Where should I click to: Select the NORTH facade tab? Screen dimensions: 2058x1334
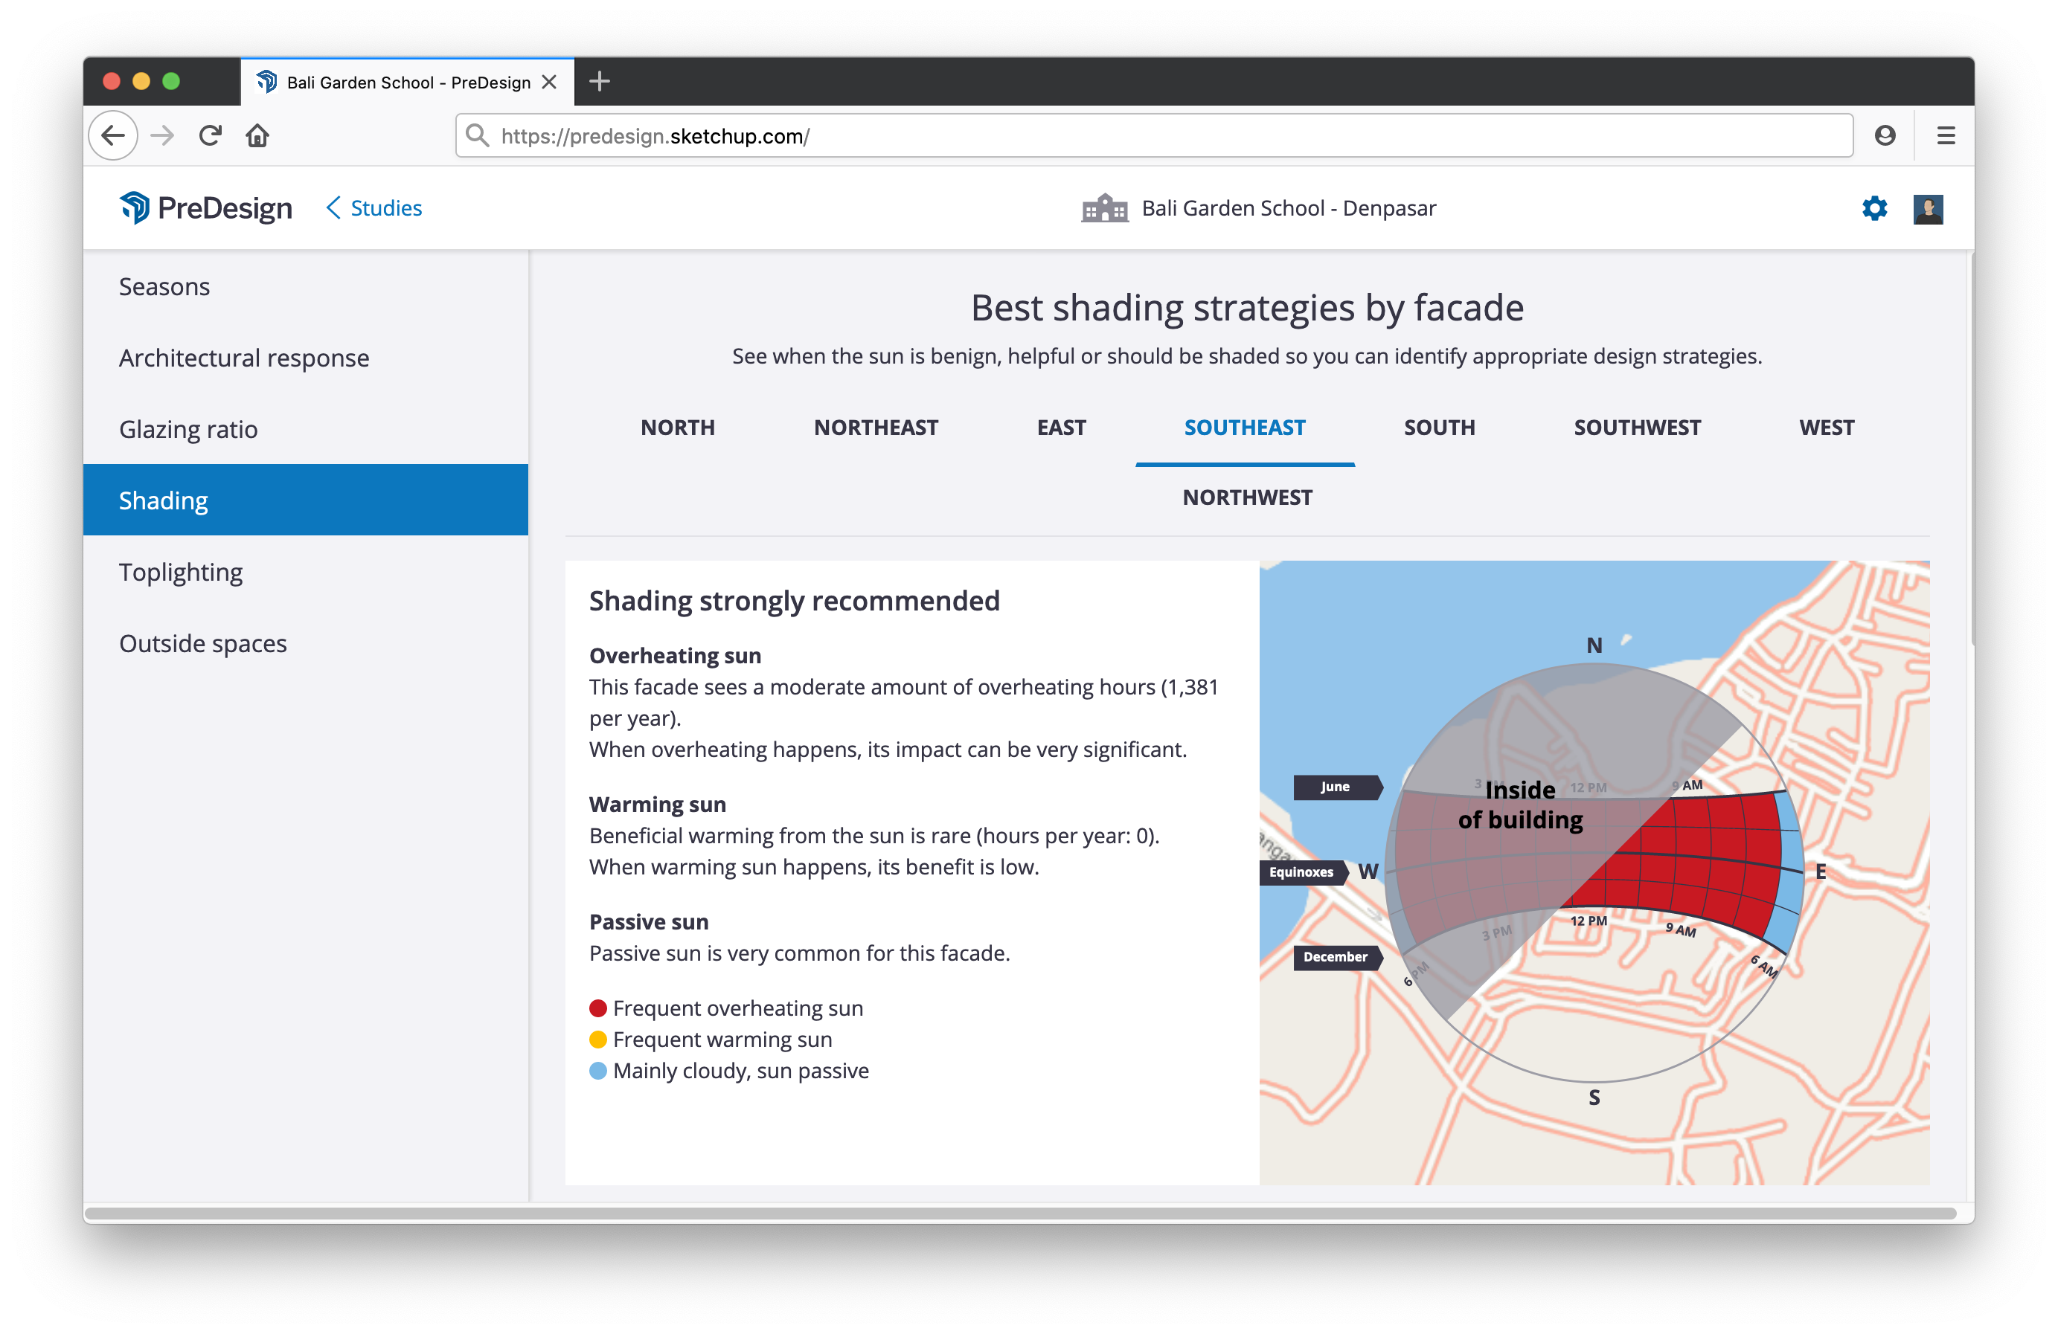(x=676, y=427)
